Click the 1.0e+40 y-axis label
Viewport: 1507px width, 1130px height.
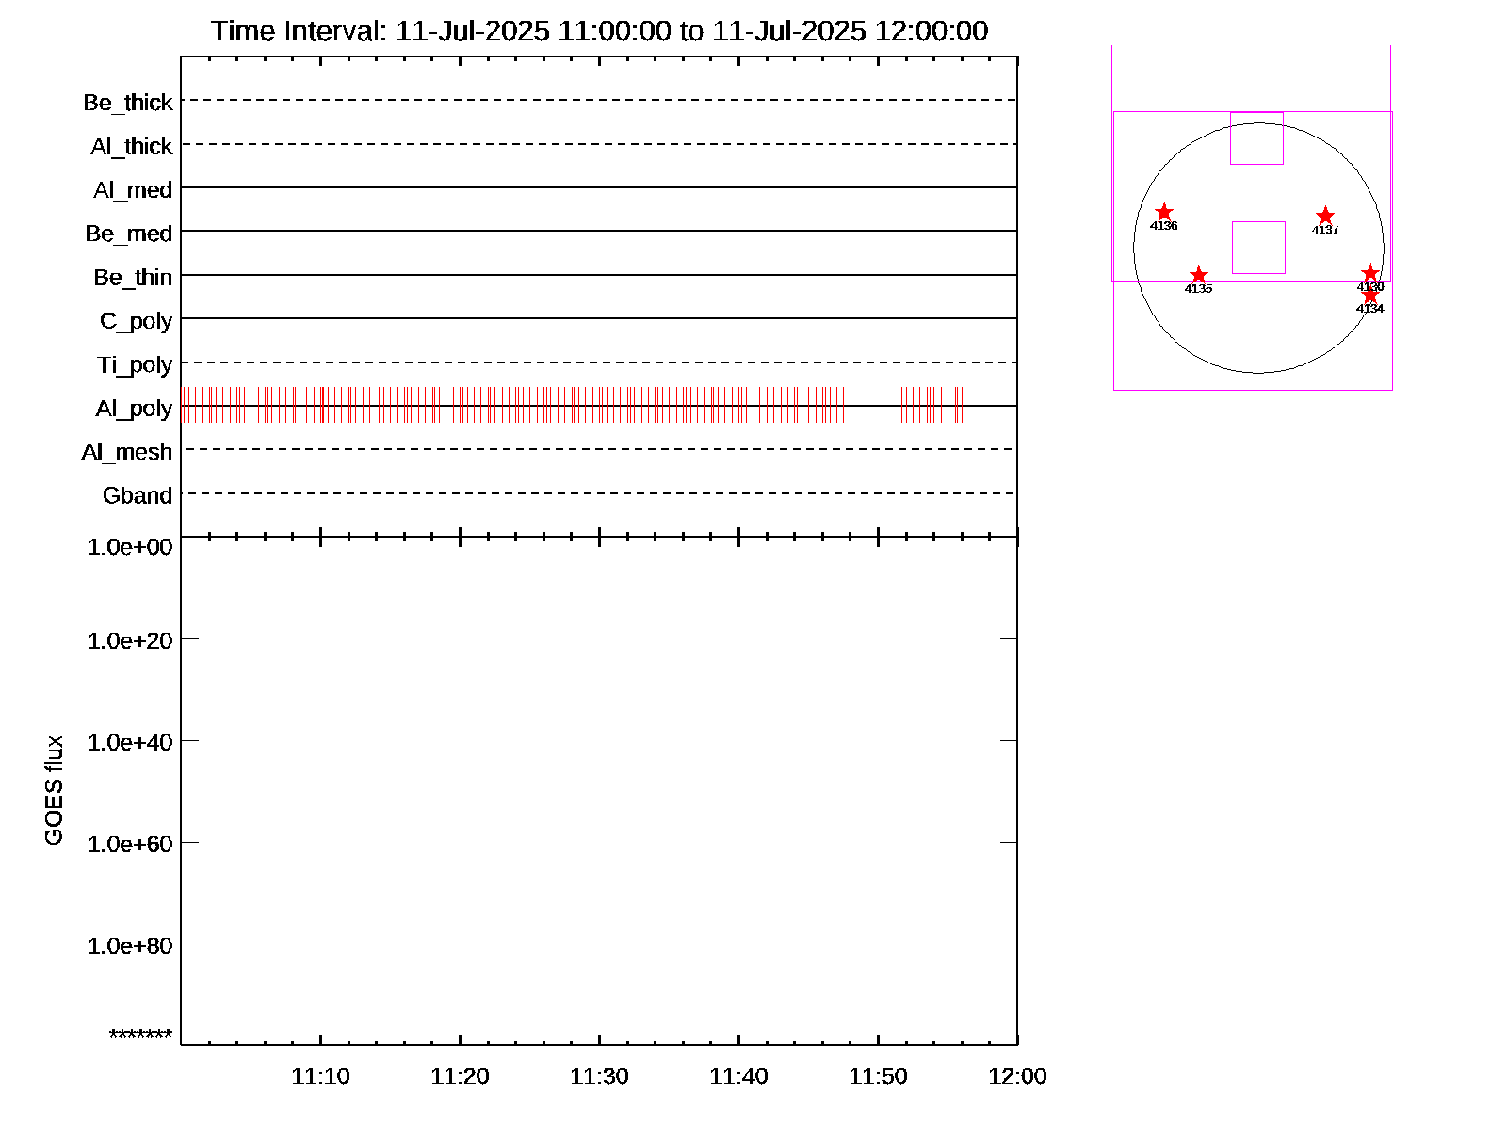pos(130,743)
